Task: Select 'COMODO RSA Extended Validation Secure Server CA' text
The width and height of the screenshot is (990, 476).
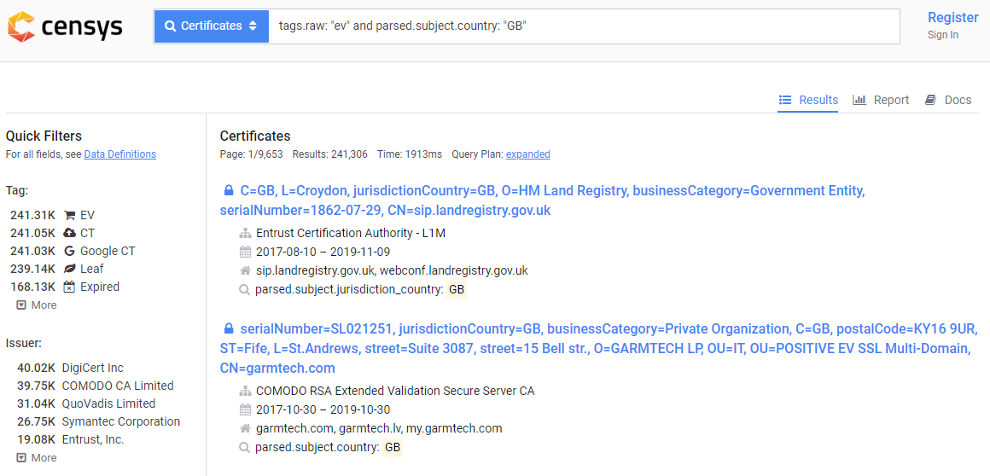Action: (395, 391)
